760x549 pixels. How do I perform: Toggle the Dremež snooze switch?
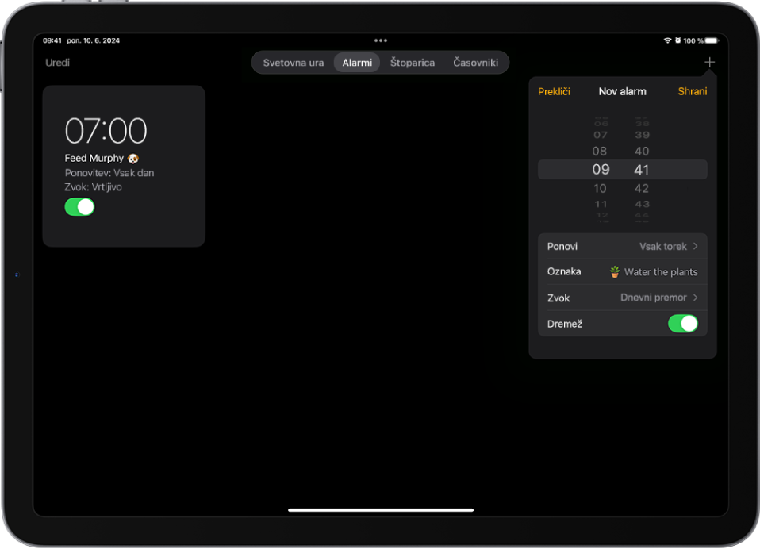(x=682, y=324)
